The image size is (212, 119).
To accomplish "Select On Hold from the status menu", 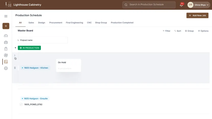I will (62, 62).
